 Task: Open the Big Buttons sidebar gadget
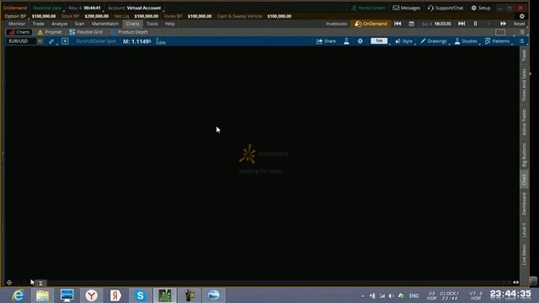[524, 155]
